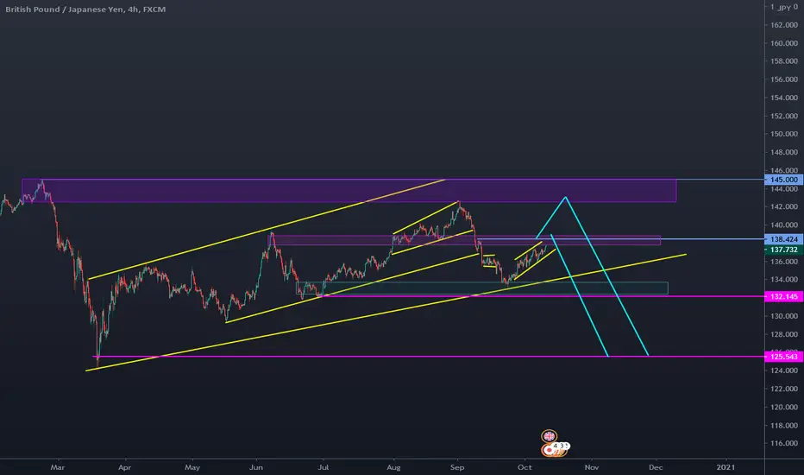
Task: Click the UK flag economic event icon
Action: [550, 436]
